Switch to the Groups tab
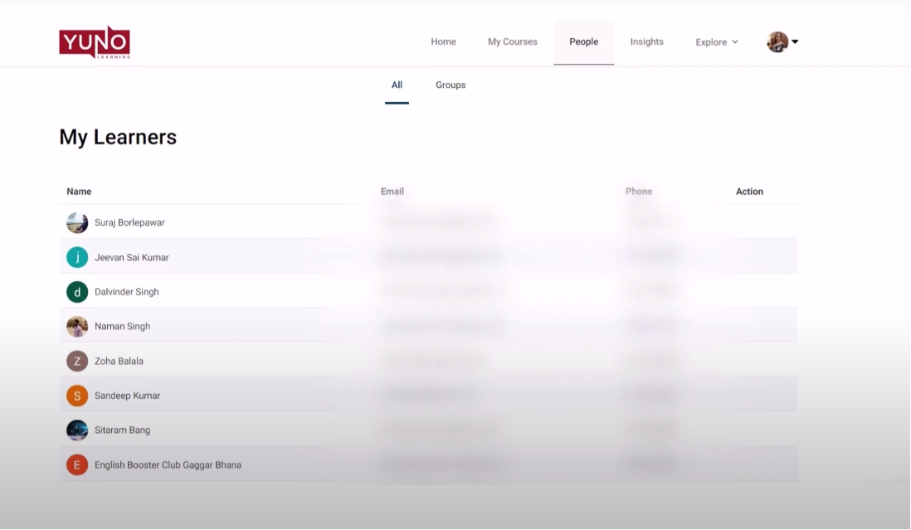This screenshot has width=911, height=530. pyautogui.click(x=451, y=85)
